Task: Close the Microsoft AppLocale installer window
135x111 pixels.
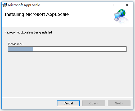Action: [127, 5]
